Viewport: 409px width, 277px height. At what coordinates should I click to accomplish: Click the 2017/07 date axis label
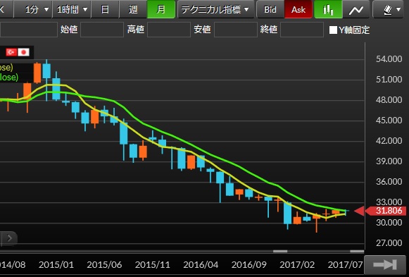pos(345,265)
